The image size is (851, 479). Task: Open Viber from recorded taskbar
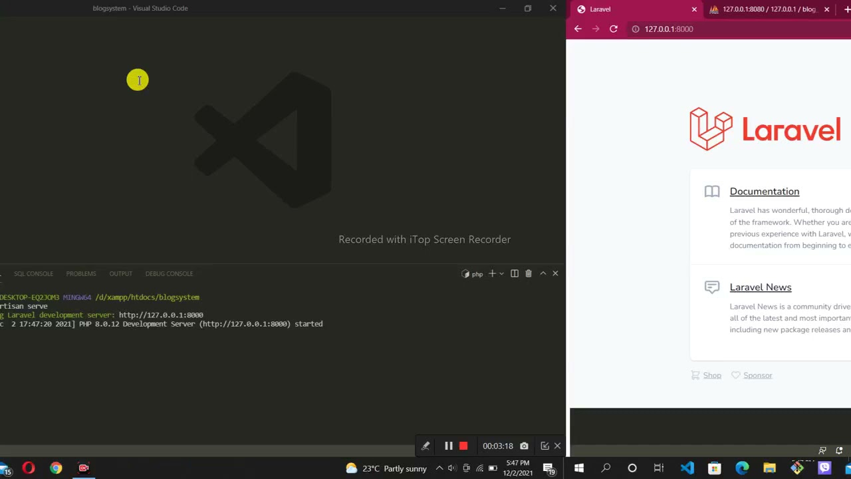coord(824,468)
